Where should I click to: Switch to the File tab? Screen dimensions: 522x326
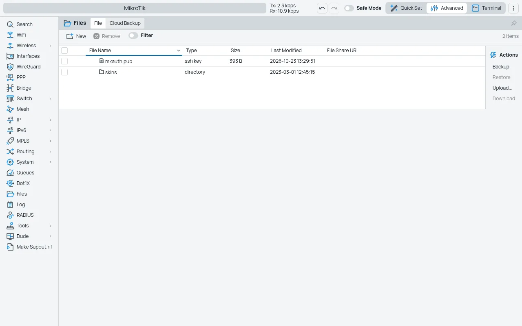tap(98, 23)
